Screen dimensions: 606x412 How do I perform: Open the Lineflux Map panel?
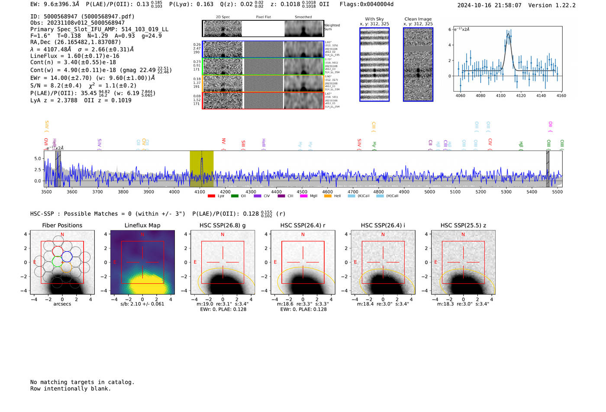click(142, 262)
